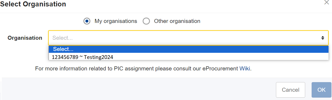Choose the highlighted "Select..." list option
This screenshot has height=100, width=332.
coord(188,49)
